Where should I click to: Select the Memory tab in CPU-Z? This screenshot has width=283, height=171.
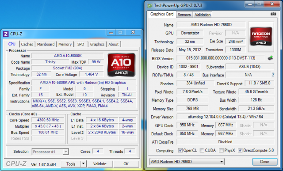[x=65, y=44]
